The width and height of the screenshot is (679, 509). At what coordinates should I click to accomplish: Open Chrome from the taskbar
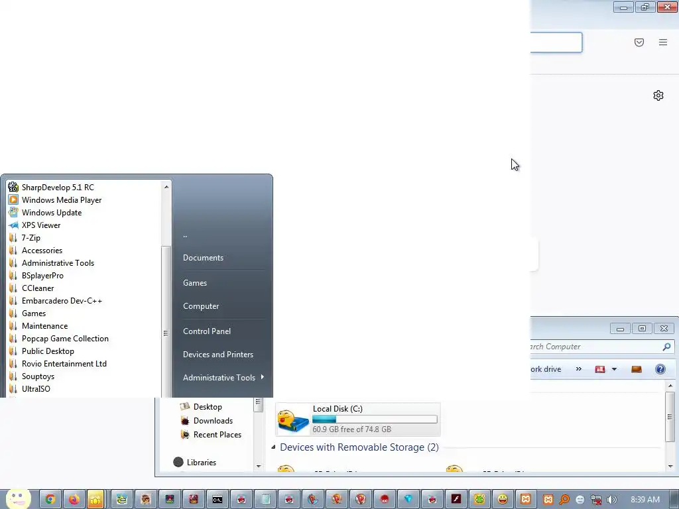click(50, 499)
